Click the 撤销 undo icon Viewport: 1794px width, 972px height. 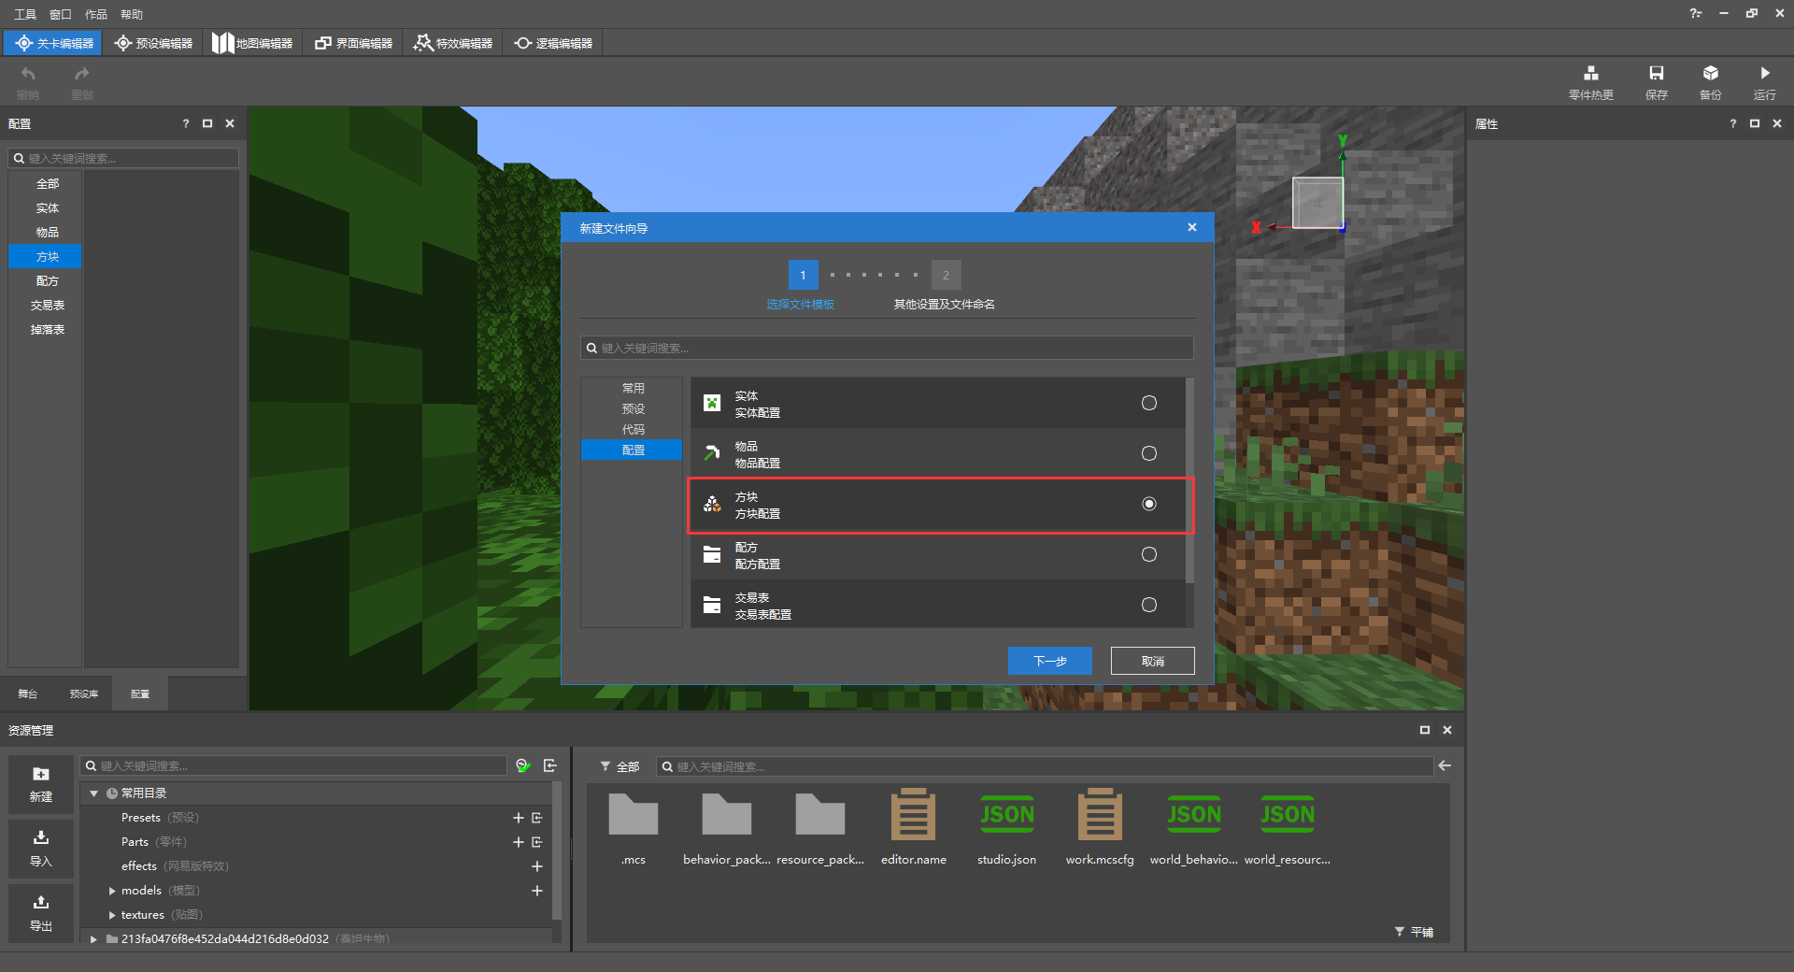28,74
